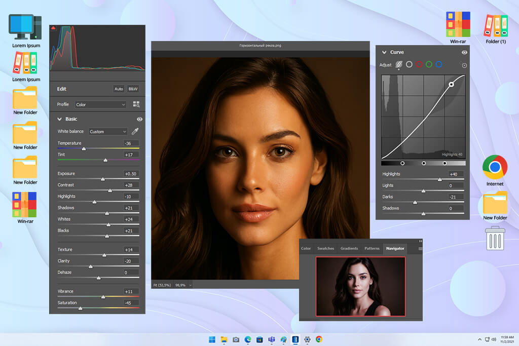The width and height of the screenshot is (519, 346).
Task: Select the parametric curve adjust icon
Action: tap(399, 64)
